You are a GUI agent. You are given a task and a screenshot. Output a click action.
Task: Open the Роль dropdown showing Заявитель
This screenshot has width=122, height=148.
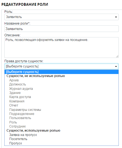[62, 17]
